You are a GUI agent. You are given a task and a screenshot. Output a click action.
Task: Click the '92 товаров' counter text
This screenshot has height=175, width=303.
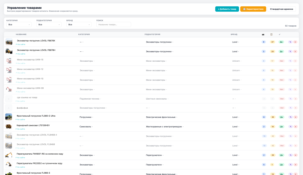tap(291, 26)
